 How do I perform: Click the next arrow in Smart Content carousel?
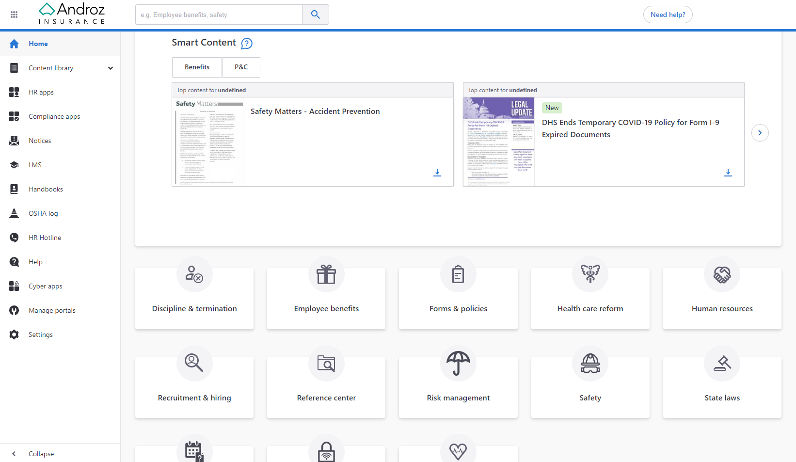coord(760,133)
